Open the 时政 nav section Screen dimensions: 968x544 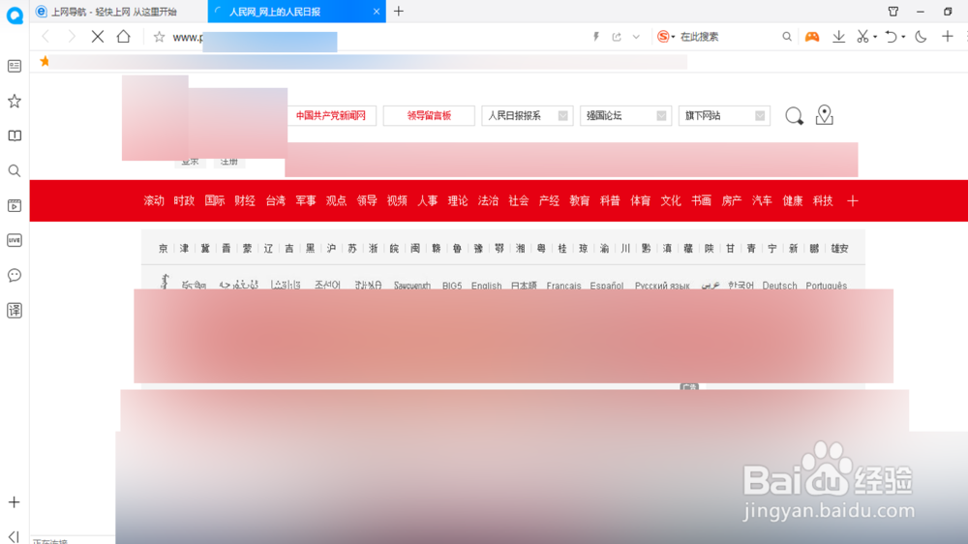click(x=184, y=200)
